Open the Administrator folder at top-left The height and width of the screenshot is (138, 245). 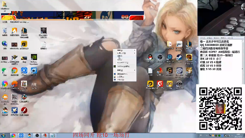click(x=5, y=6)
